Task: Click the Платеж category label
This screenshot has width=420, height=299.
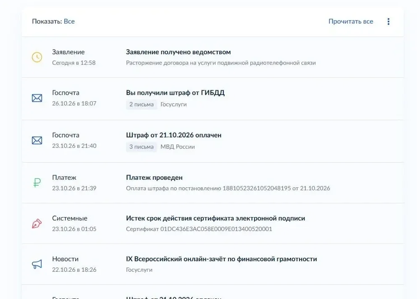Action: (64, 177)
